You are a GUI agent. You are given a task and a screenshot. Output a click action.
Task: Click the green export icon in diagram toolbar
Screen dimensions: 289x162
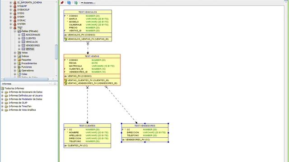[x=76, y=3]
